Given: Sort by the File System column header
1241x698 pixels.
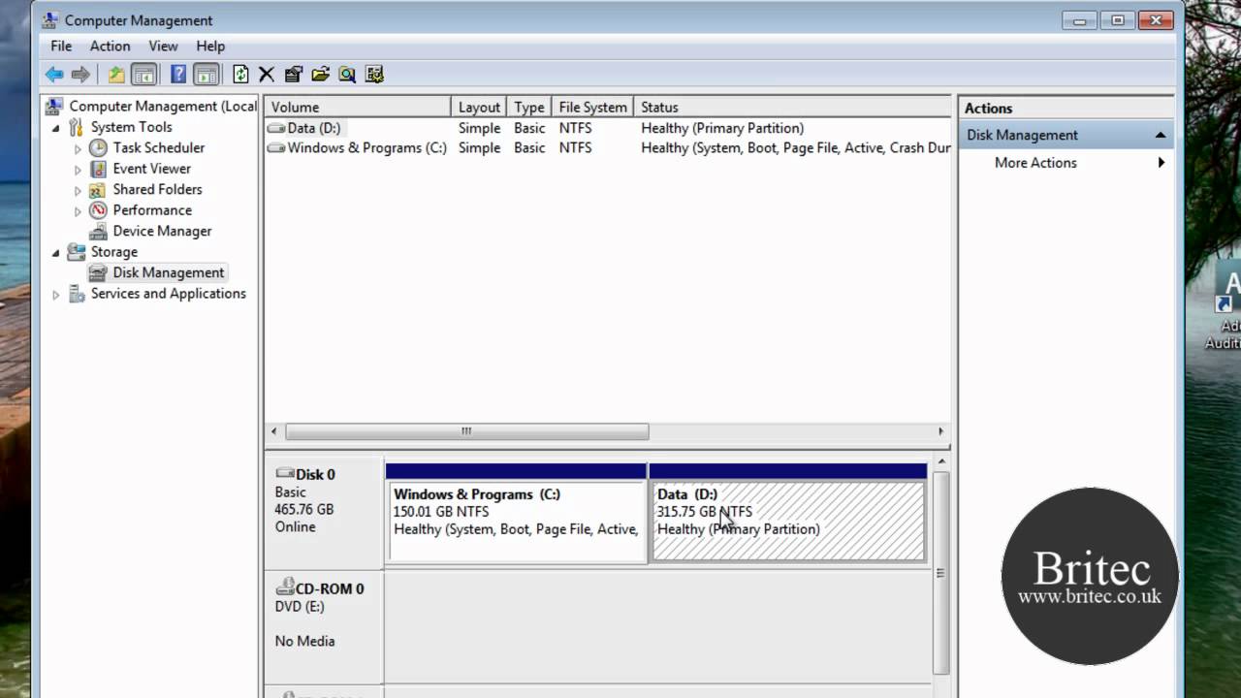Looking at the screenshot, I should click(592, 108).
